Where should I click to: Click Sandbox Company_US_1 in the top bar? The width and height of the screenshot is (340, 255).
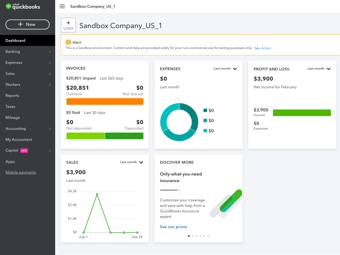(93, 6)
